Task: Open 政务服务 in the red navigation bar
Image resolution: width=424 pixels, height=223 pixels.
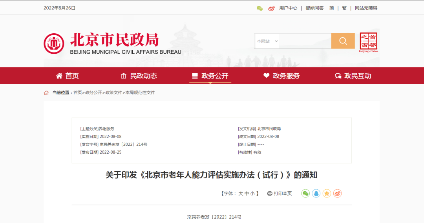Action: pos(281,76)
